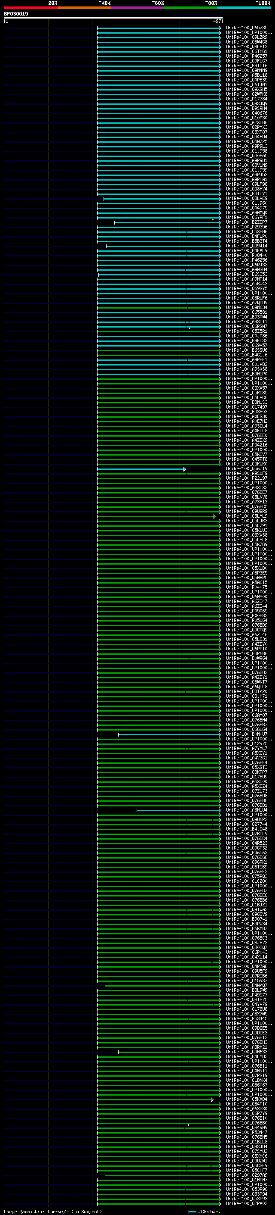The width and height of the screenshot is (275, 1215).
Task: Select hit UniRef100_Q8W4G8
Action: (246, 42)
